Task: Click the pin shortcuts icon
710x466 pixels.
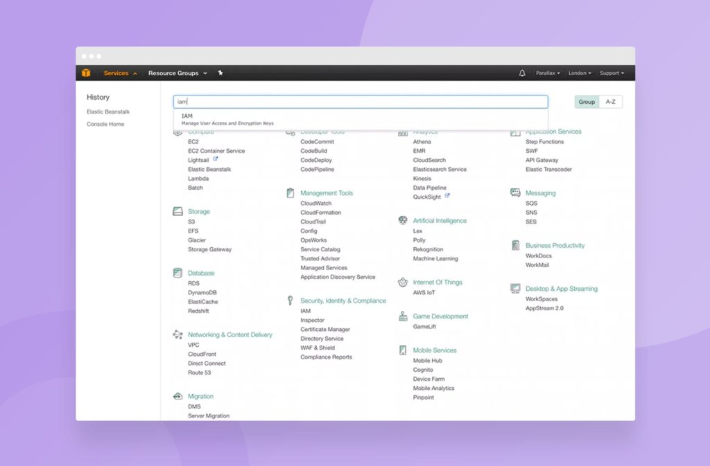Action: point(220,73)
